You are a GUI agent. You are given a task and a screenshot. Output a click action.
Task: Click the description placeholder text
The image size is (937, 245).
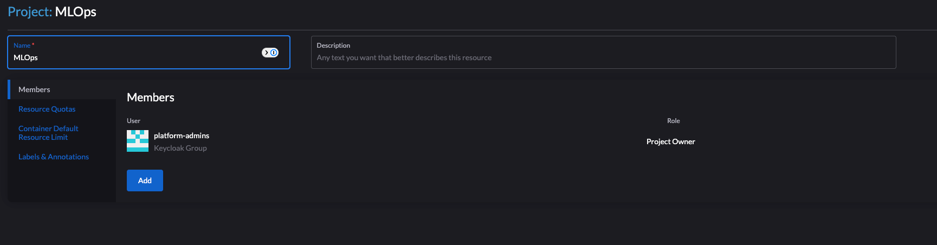click(x=404, y=57)
